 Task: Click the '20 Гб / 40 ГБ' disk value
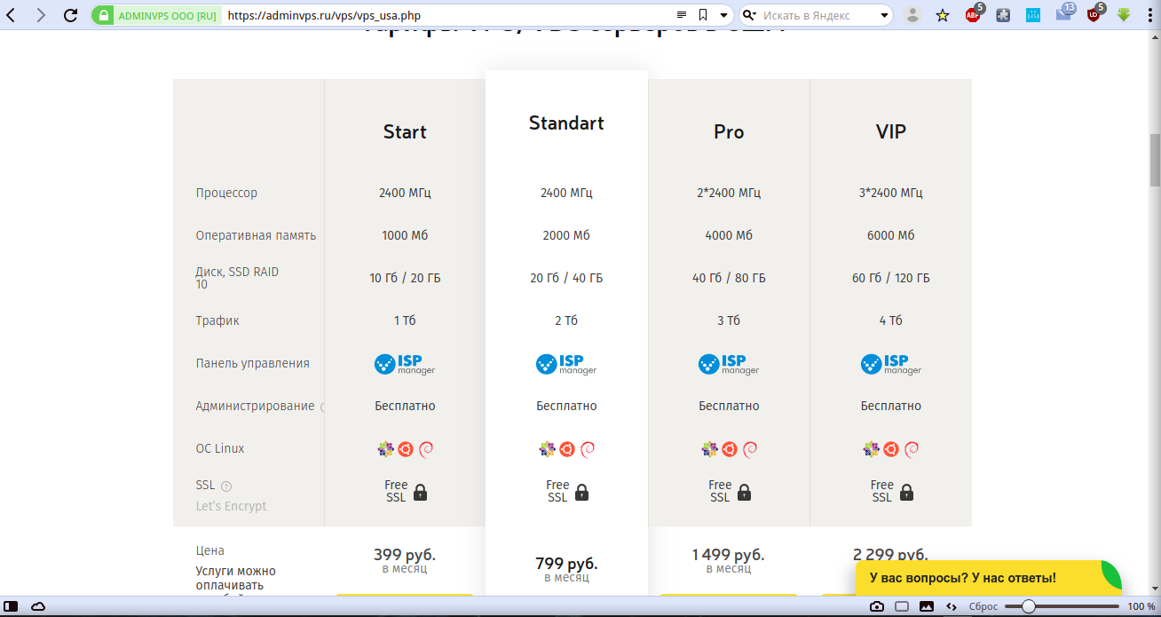click(x=566, y=279)
